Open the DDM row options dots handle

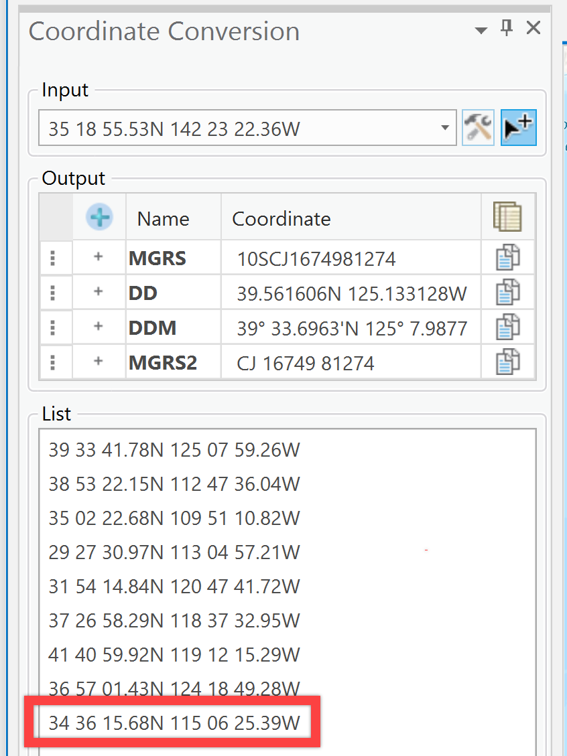point(53,327)
